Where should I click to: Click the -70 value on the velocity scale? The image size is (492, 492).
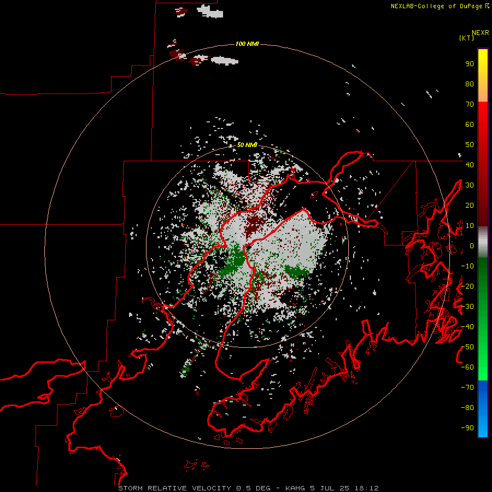[467, 388]
